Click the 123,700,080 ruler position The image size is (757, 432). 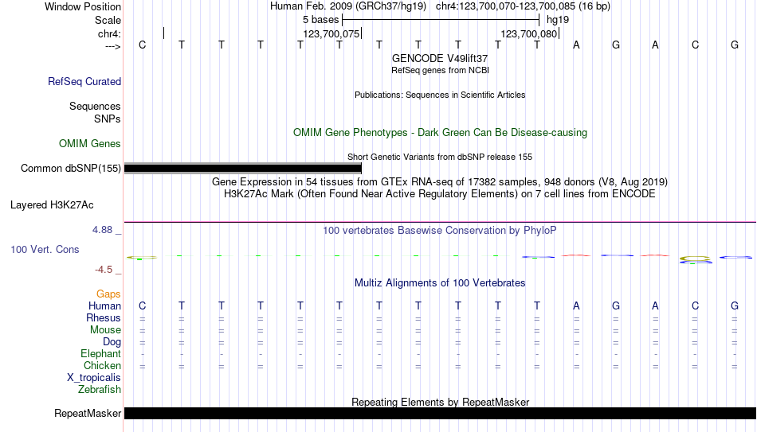529,33
